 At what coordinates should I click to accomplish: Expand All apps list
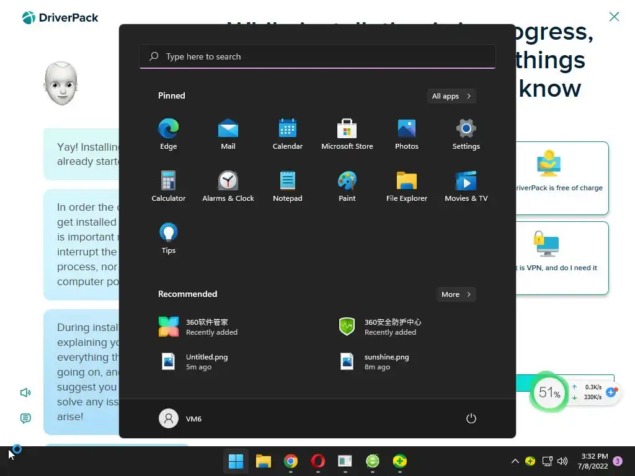pyautogui.click(x=451, y=96)
